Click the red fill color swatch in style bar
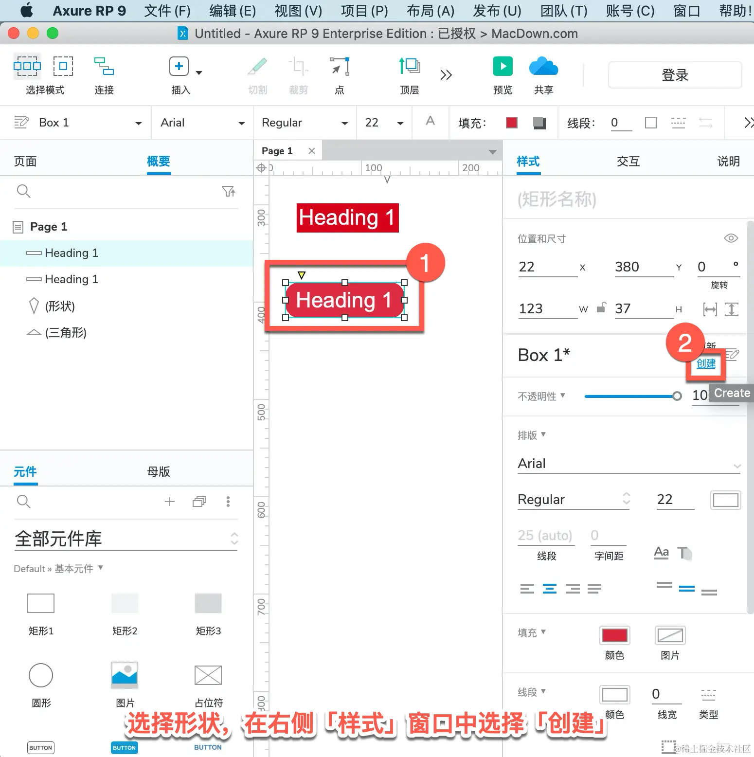Screen dimensions: 754x757 pos(512,123)
